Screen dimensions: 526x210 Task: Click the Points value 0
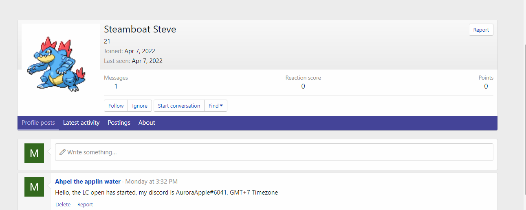coord(486,86)
